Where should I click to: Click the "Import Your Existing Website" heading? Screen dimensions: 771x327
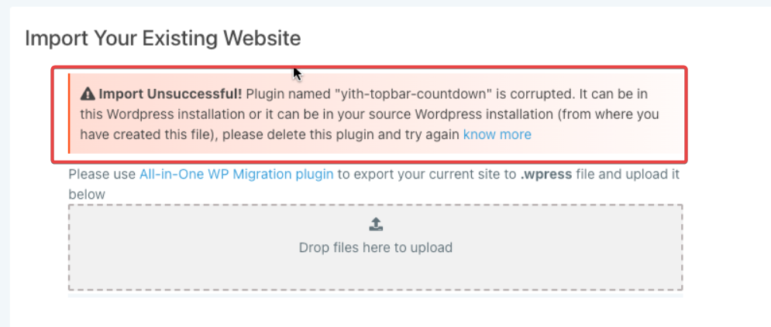point(163,37)
